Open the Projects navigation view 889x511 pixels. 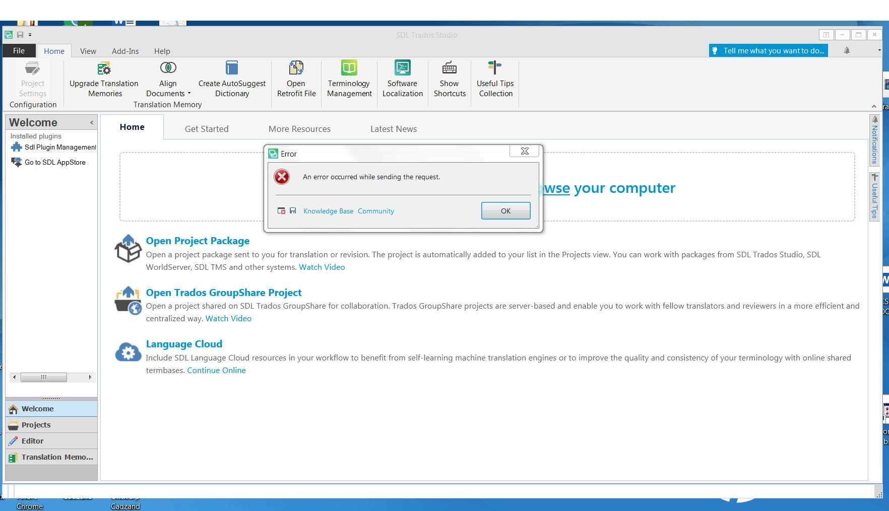36,425
